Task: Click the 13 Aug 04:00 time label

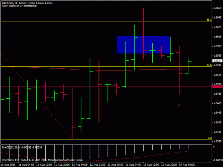Action: click(133, 165)
